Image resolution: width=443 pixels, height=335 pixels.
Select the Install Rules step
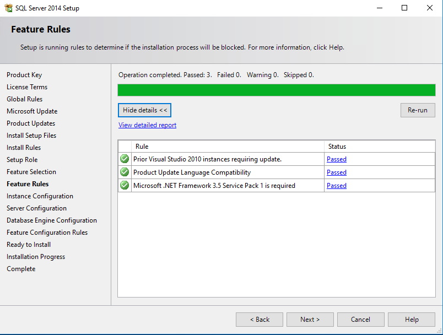[x=24, y=148]
